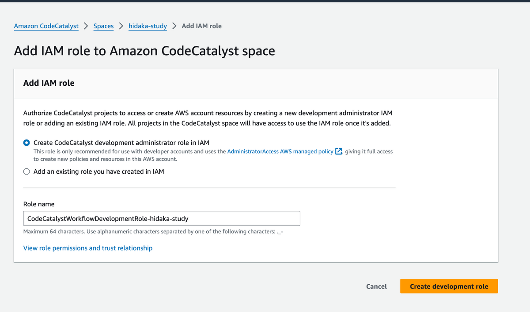Select Add an existing role radio button

[27, 171]
